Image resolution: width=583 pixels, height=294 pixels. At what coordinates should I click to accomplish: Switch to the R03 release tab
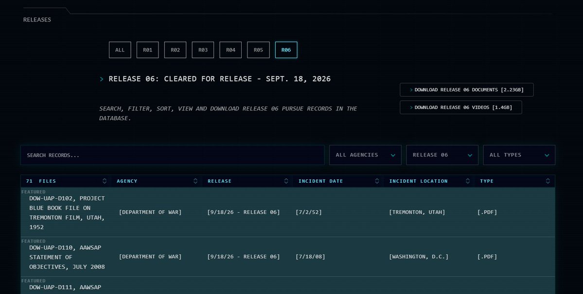203,50
